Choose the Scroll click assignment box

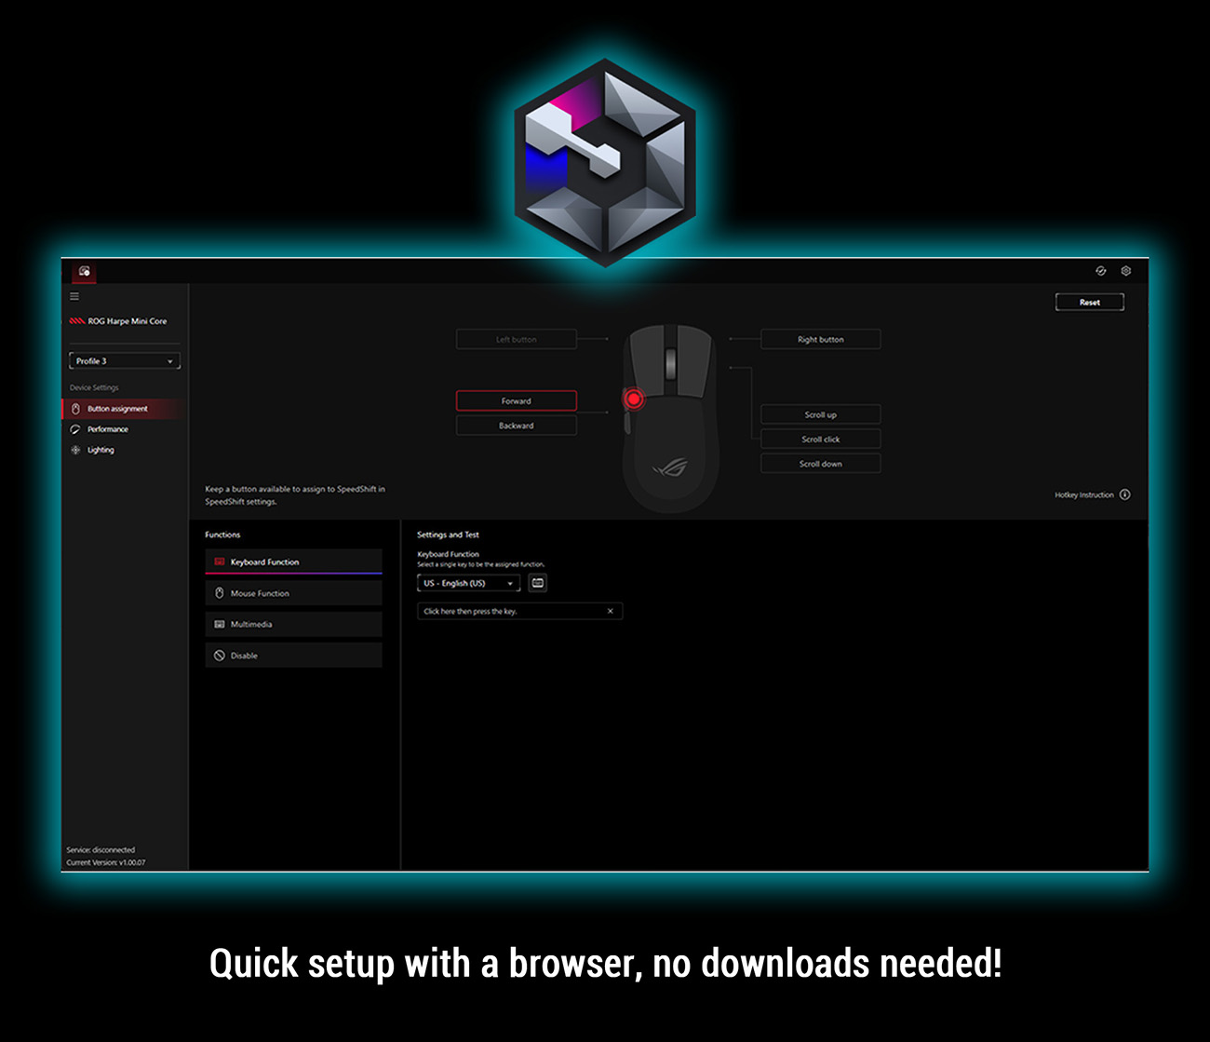tap(820, 440)
